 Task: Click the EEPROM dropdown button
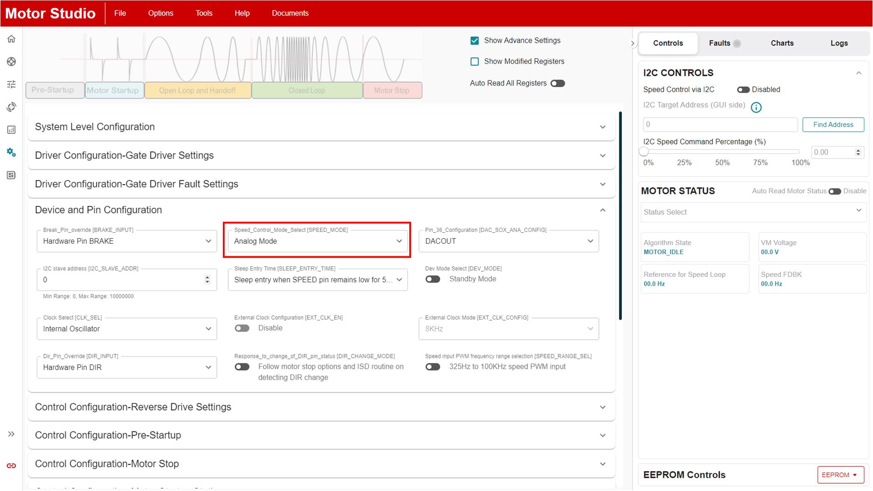click(x=840, y=475)
